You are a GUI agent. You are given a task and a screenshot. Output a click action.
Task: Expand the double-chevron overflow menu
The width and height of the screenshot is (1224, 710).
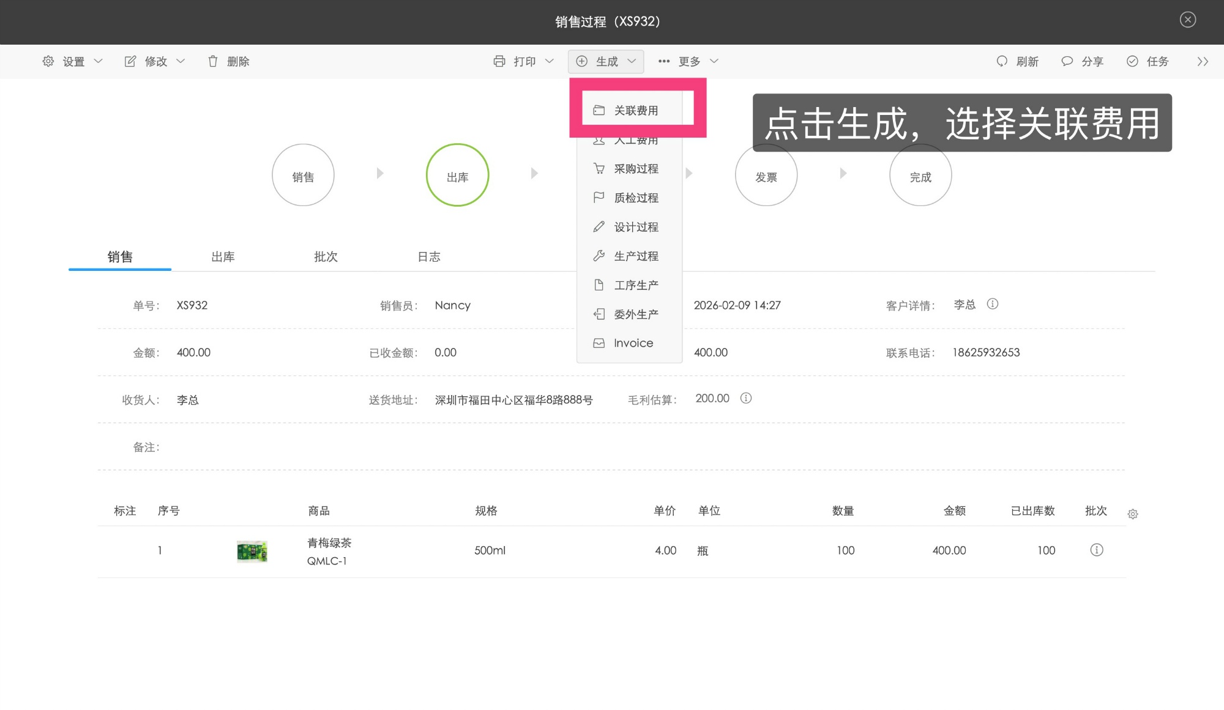click(x=1203, y=61)
